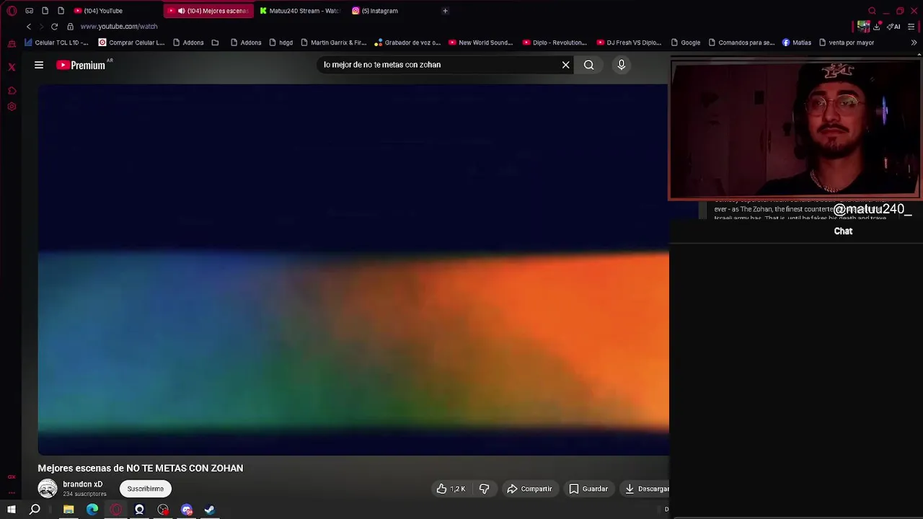Open Steam from the taskbar
Screen dimensions: 923x519
210,510
